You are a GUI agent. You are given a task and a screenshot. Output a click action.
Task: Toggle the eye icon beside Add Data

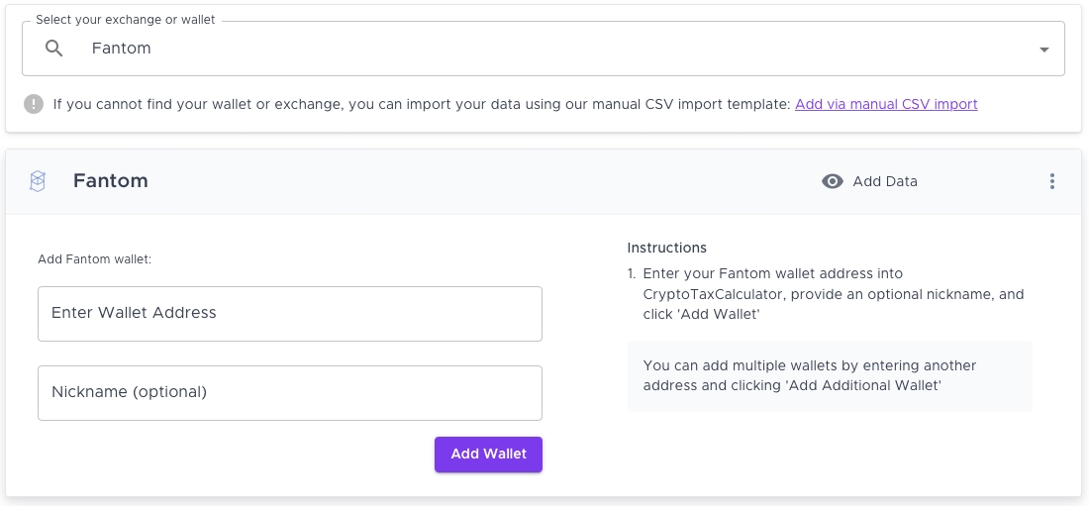[833, 181]
